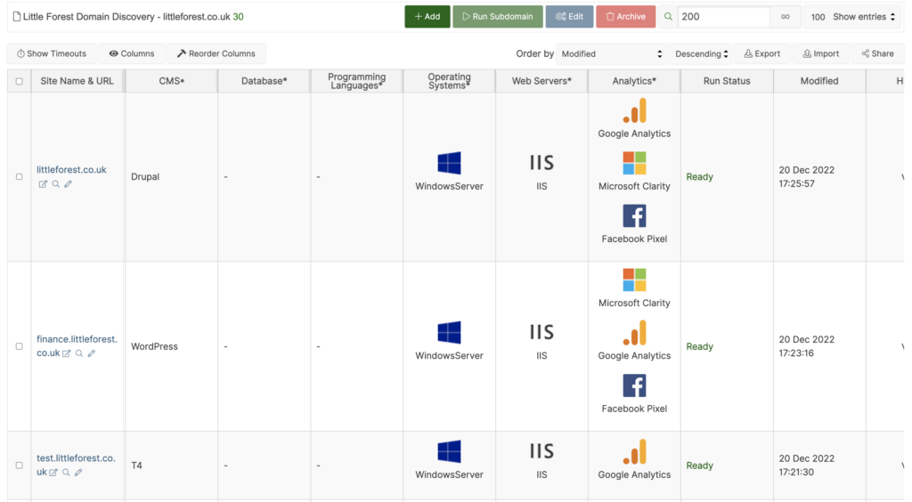Screen dimensions: 912x502
Task: Click IIS logo in finance row
Action: 541,332
